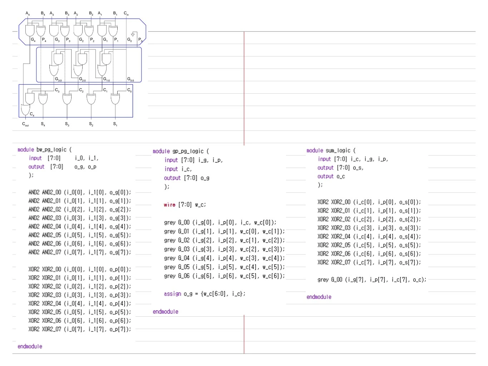The height and width of the screenshot is (366, 488).
Task: Click the 'output o_c' declaration
Action: click(331, 176)
